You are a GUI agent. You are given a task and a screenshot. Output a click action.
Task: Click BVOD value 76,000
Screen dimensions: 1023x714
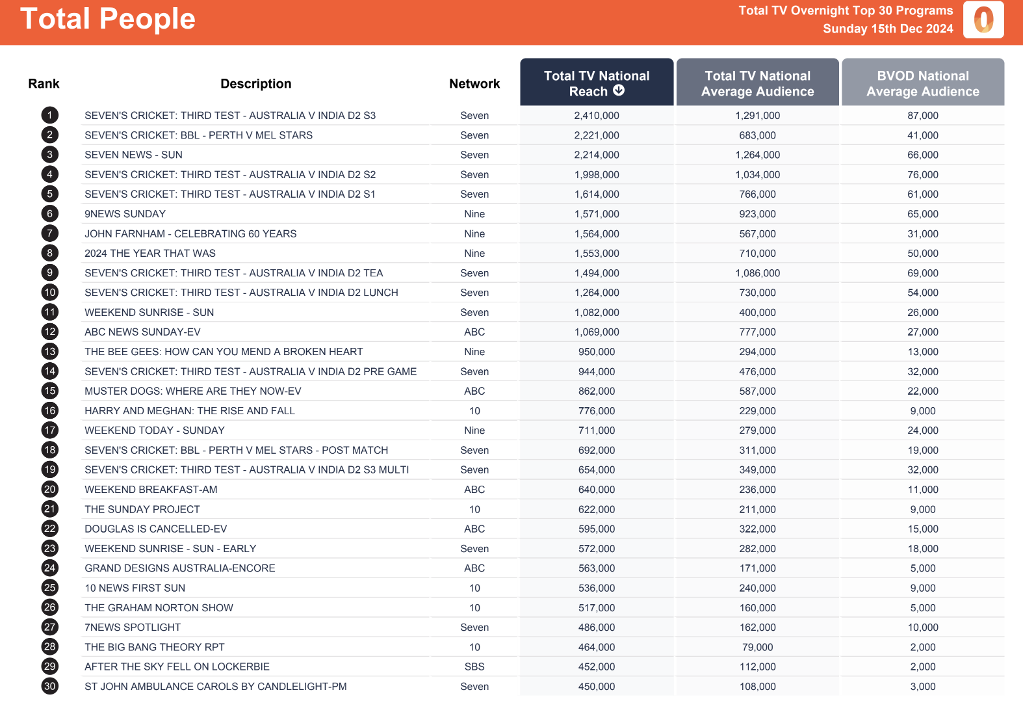[923, 174]
